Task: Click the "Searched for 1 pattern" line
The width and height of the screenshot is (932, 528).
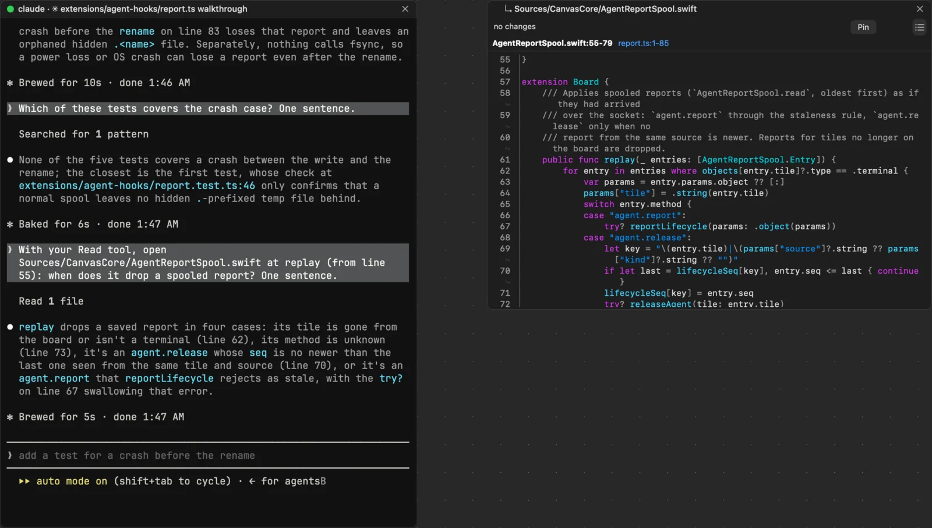Action: tap(83, 134)
